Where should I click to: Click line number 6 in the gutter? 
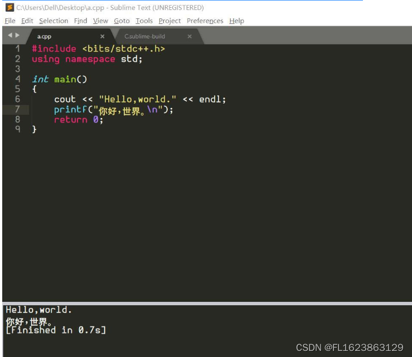[18, 99]
